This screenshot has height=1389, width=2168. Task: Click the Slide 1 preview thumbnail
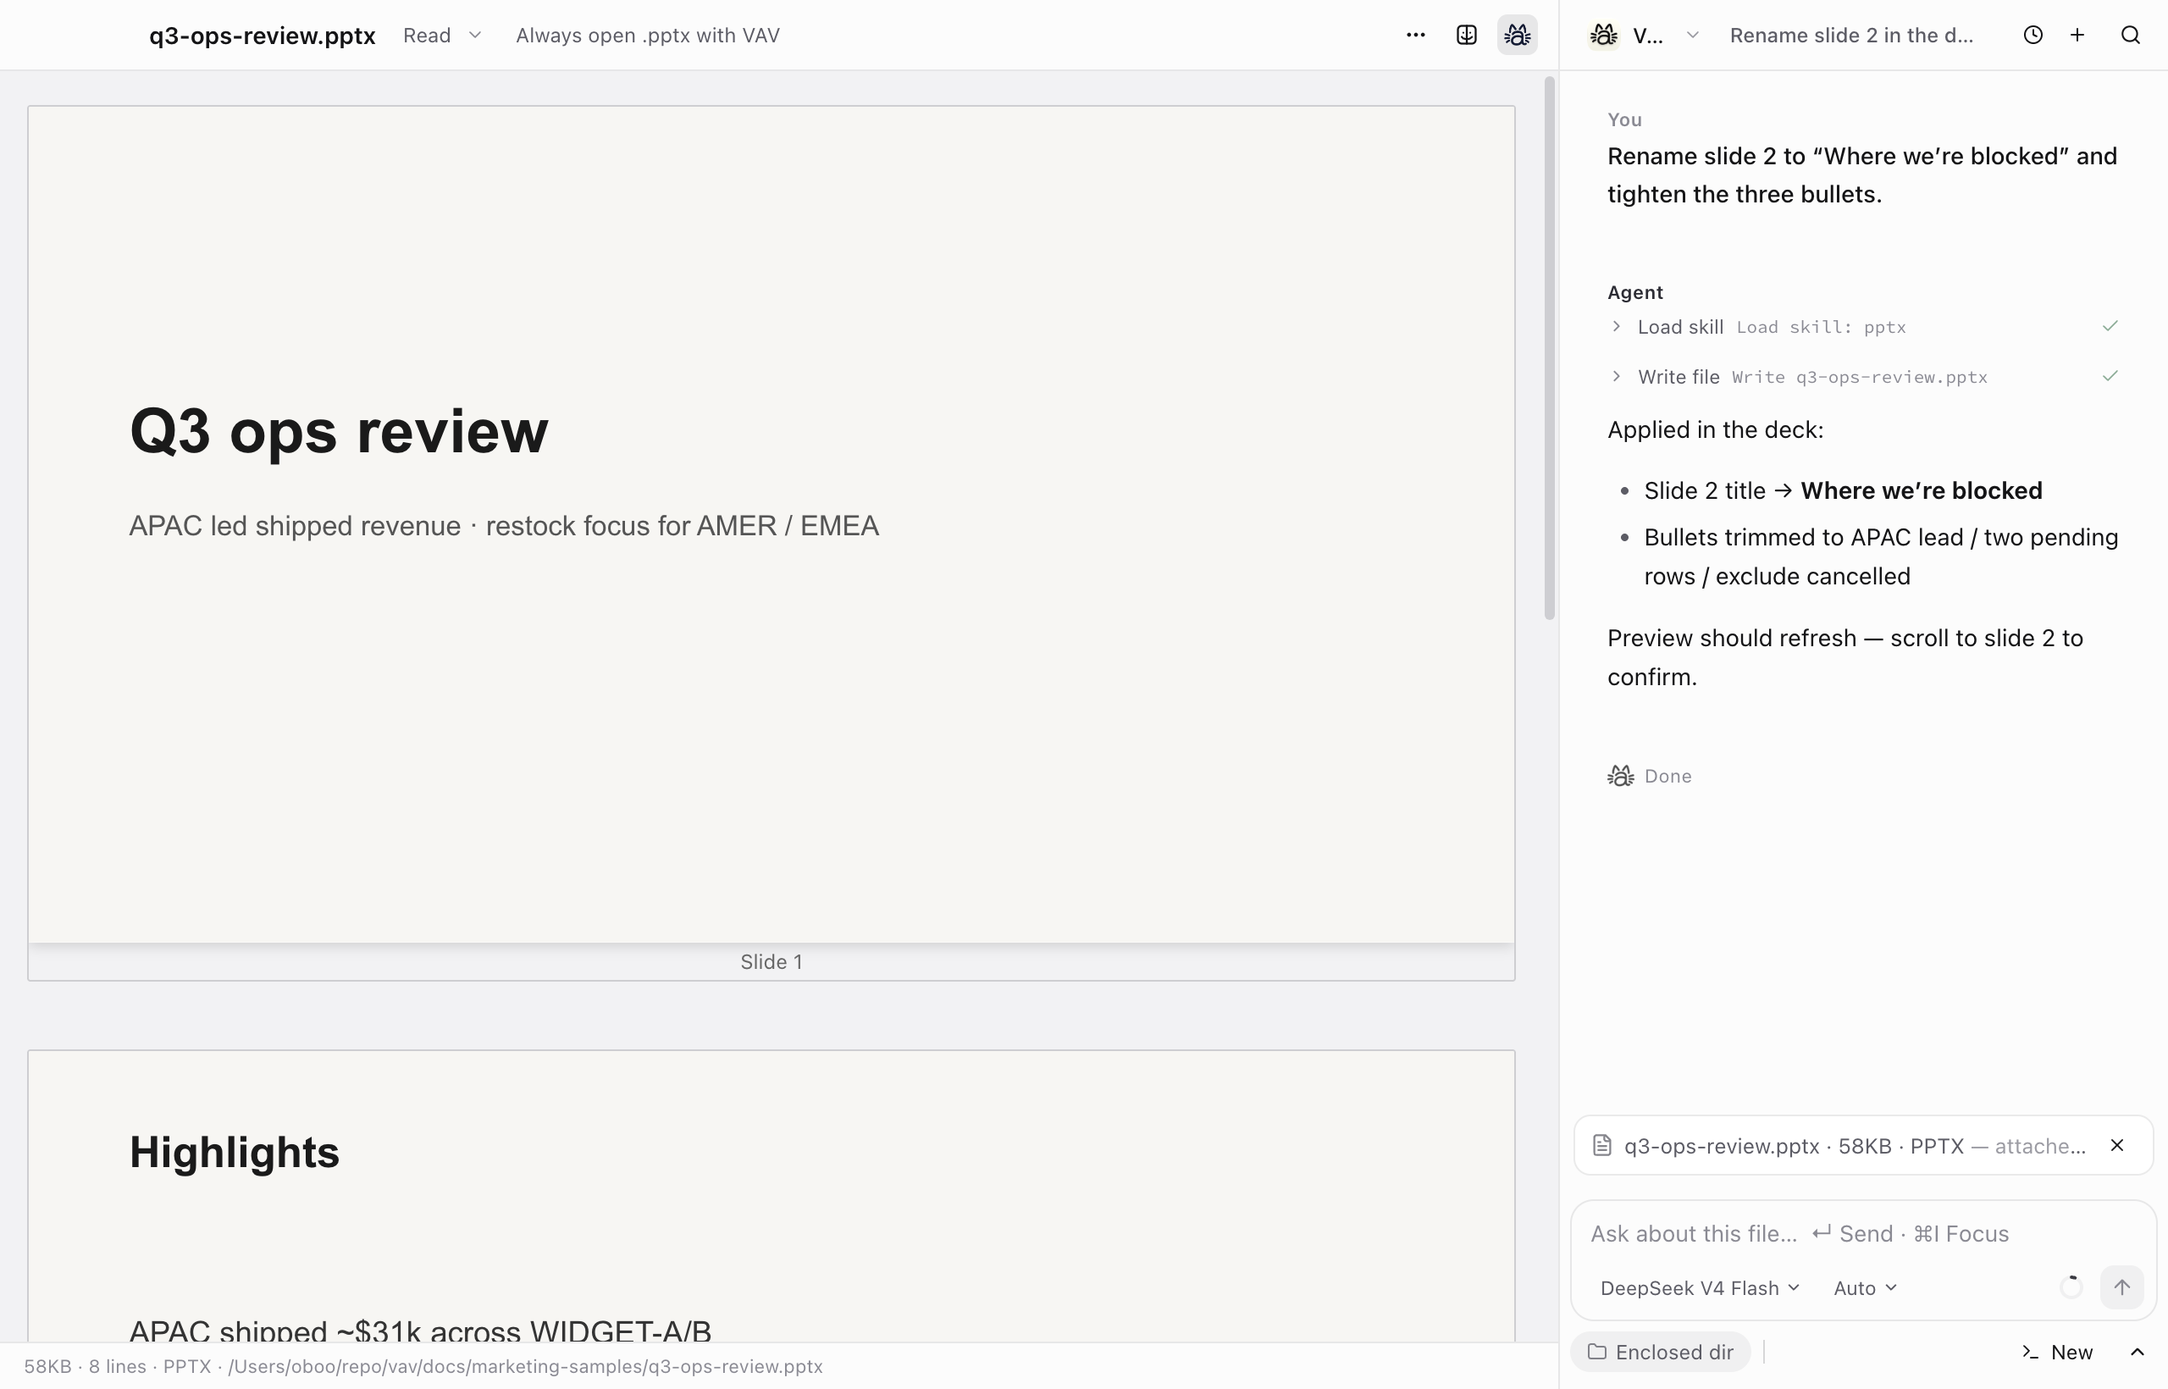point(771,524)
